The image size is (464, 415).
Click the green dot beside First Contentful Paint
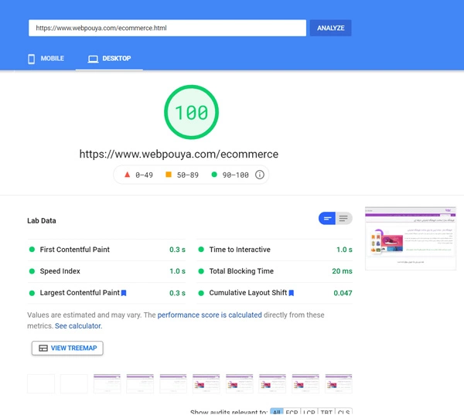click(32, 250)
